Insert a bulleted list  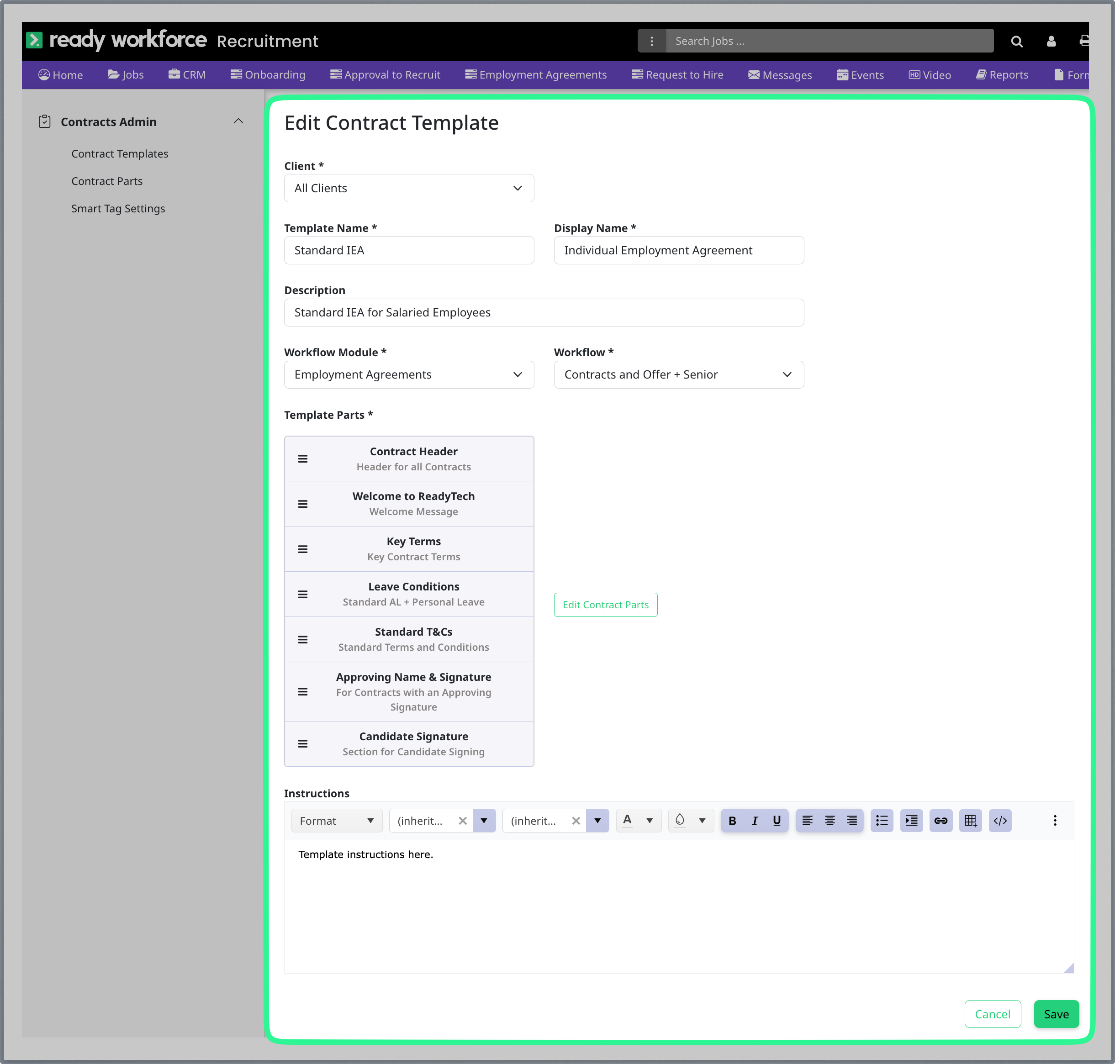[882, 821]
